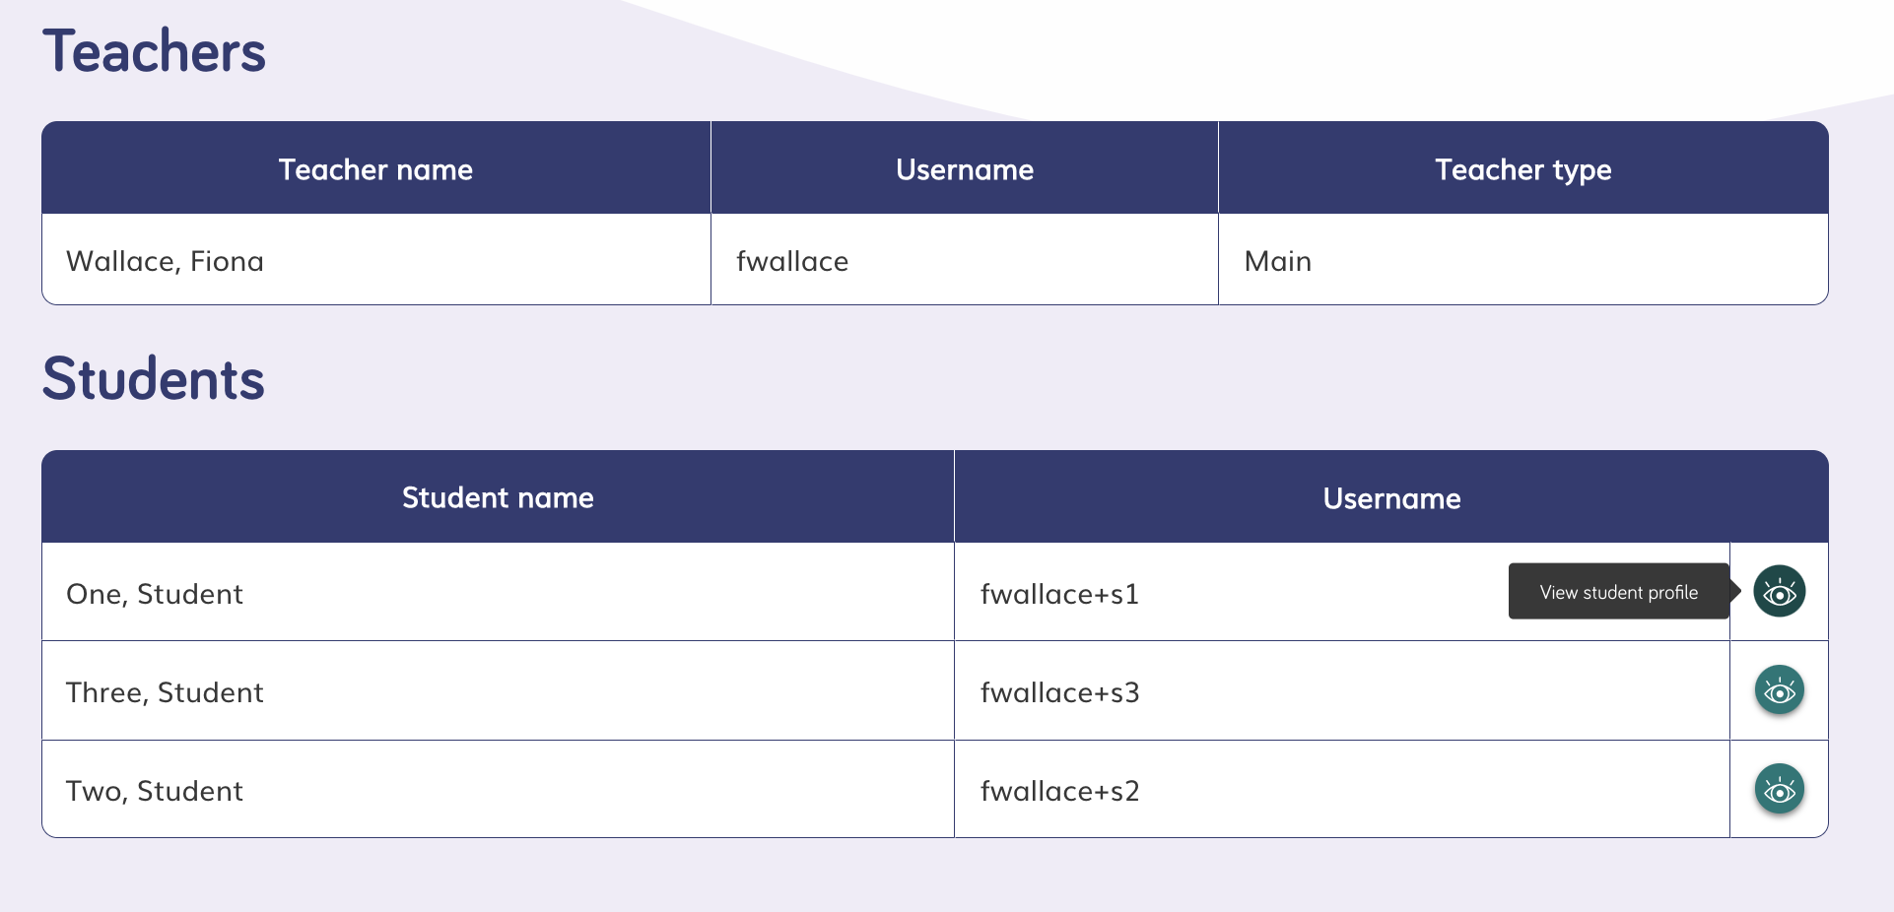
Task: Select the One, Student name cell
Action: coord(498,592)
